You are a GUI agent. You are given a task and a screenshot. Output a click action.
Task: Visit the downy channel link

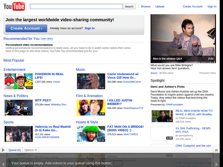pyautogui.click(x=154, y=73)
